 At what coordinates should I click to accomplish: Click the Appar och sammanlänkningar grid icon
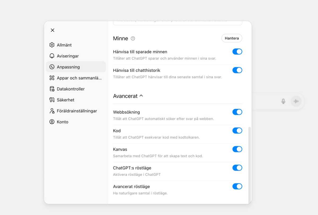[x=52, y=78]
